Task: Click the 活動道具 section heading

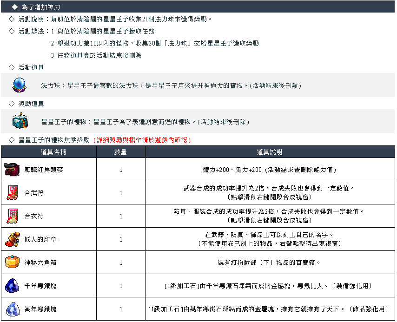Action: point(31,67)
